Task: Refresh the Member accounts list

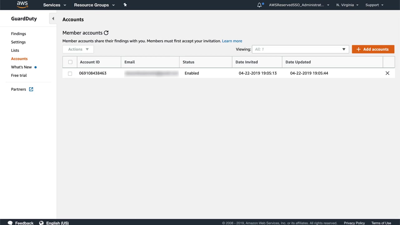Action: (x=106, y=33)
